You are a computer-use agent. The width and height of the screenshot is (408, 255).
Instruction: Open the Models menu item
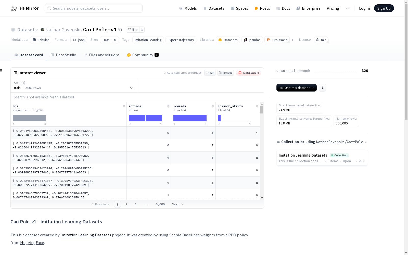point(188,8)
